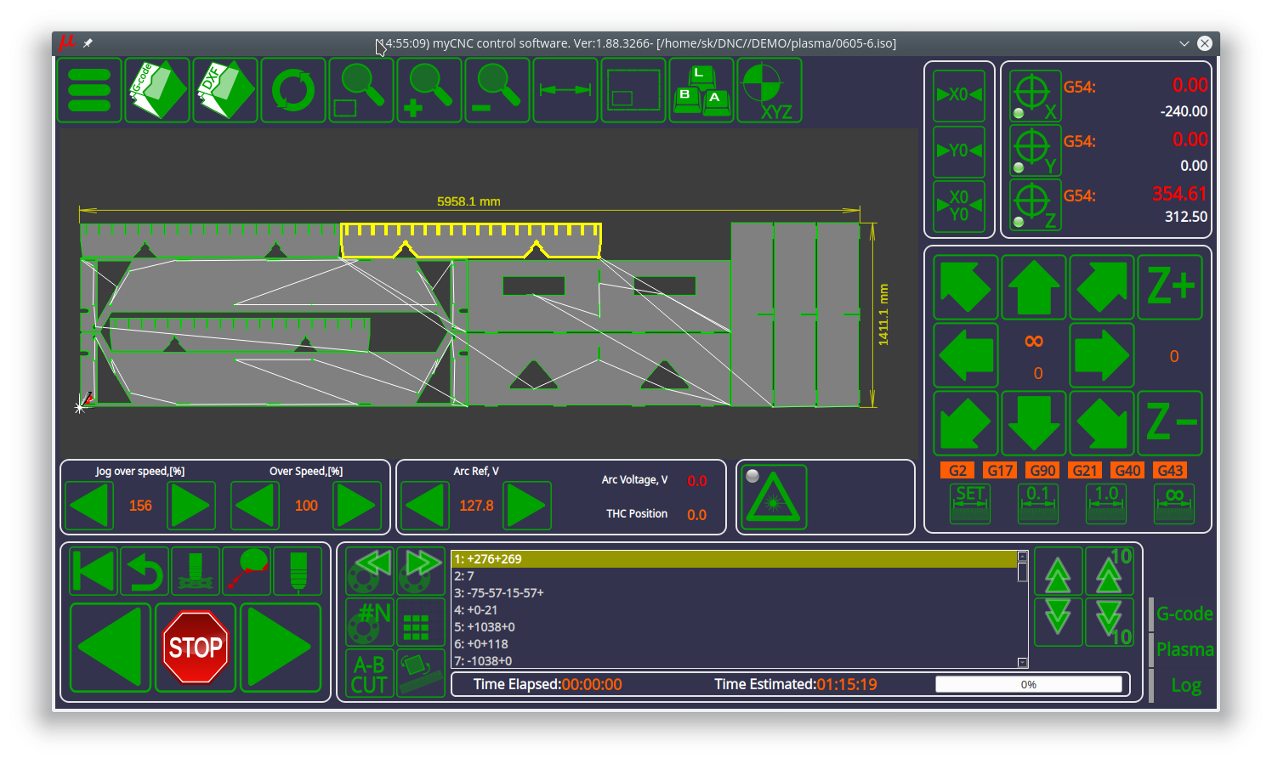
Task: Click the refresh/reload icon
Action: tap(293, 90)
